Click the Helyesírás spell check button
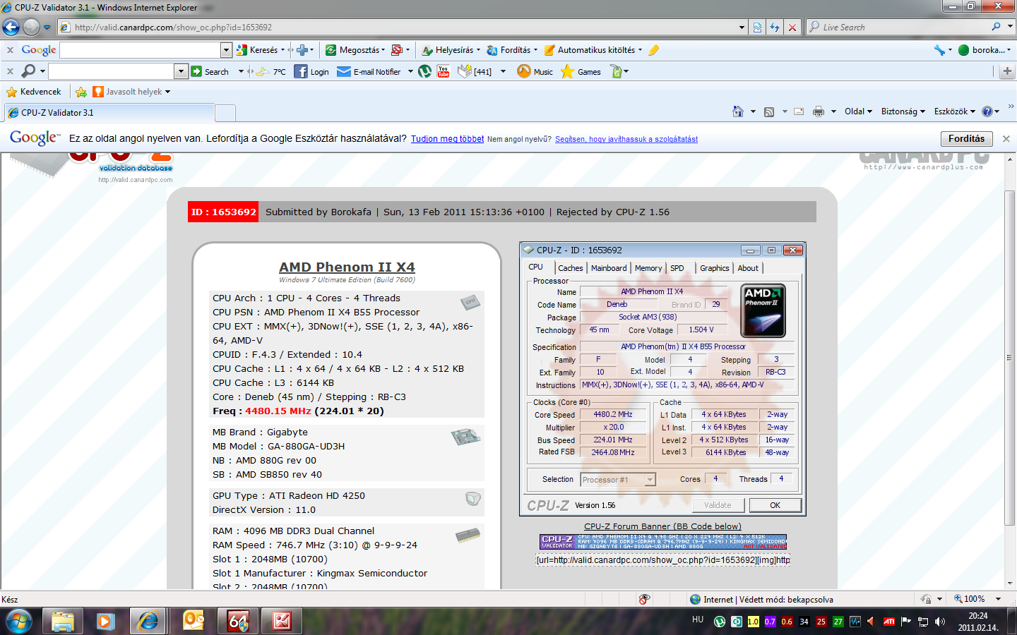The height and width of the screenshot is (635, 1017). click(451, 50)
